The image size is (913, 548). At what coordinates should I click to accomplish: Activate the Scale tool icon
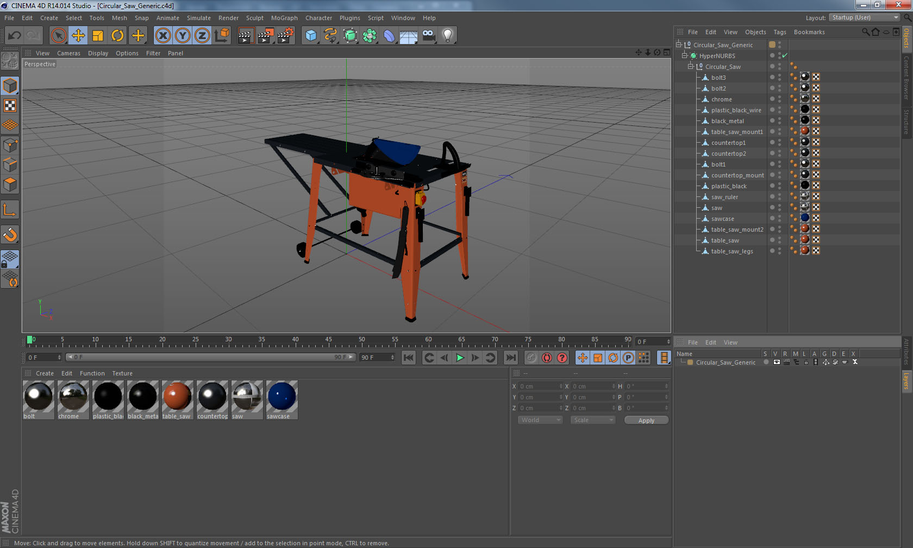click(98, 36)
